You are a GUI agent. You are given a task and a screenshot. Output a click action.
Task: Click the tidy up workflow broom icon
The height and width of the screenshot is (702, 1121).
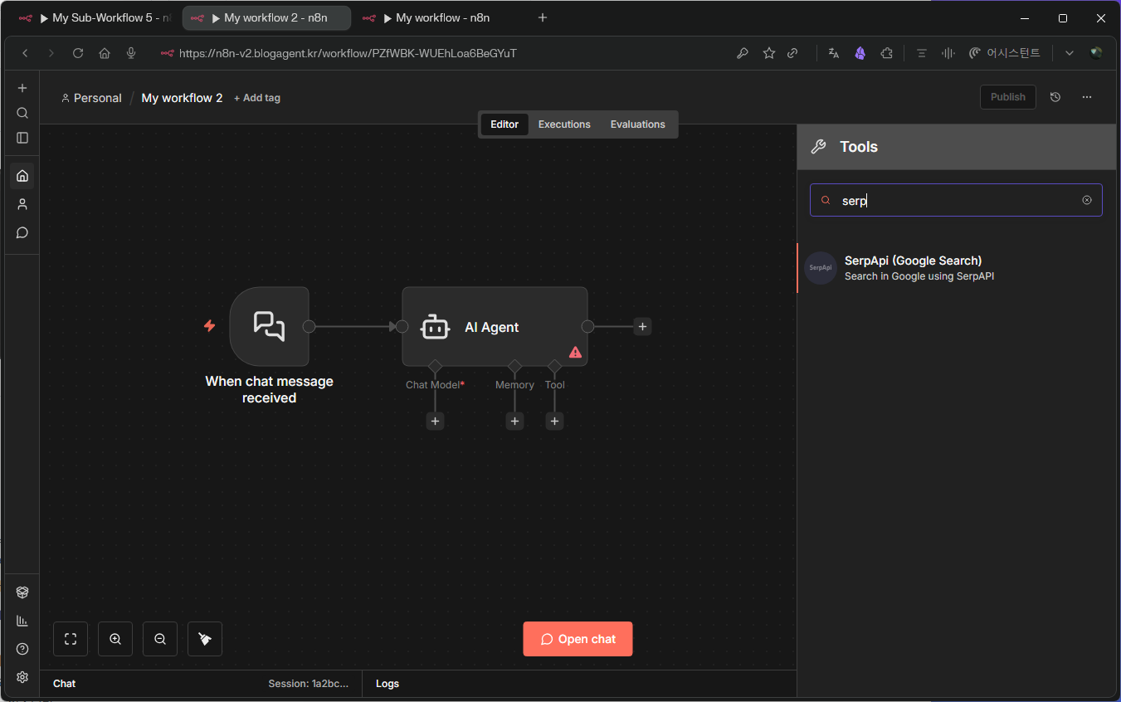[x=205, y=639]
